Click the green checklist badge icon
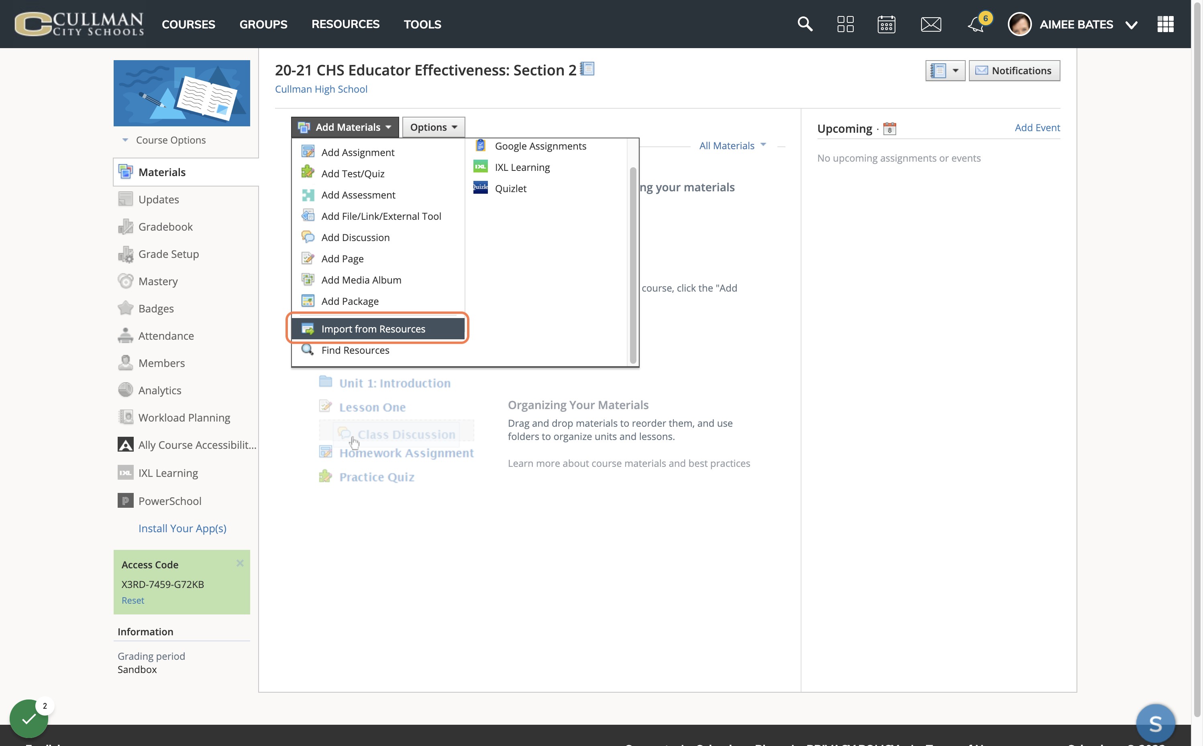 (x=29, y=718)
